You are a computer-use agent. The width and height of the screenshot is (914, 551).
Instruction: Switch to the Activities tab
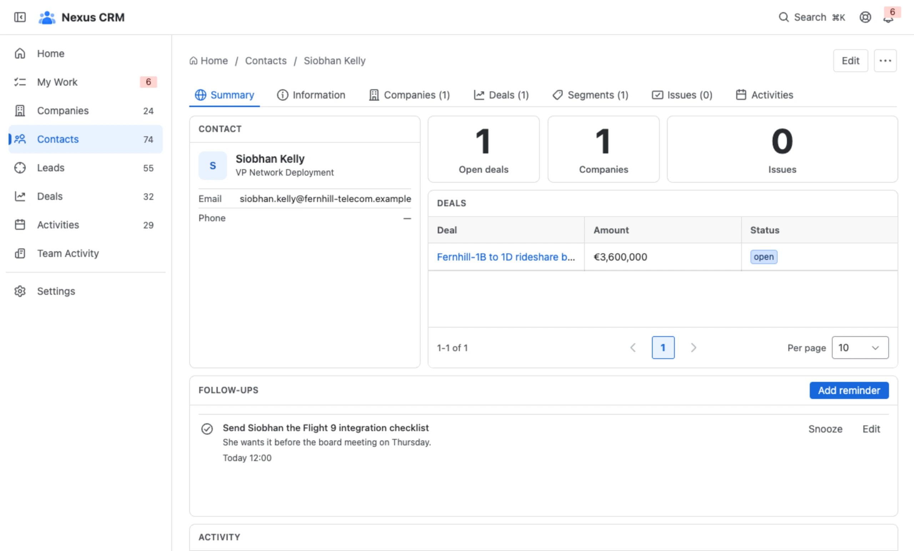tap(764, 95)
